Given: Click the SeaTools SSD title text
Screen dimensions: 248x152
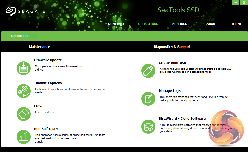Looking at the screenshot, I should coord(178,10).
